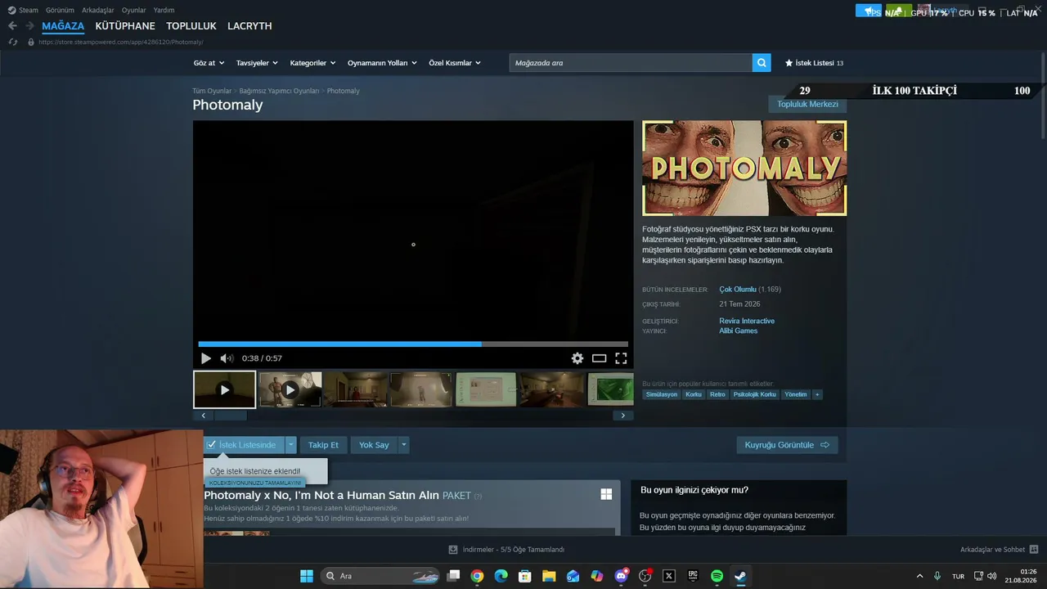The width and height of the screenshot is (1047, 589).
Task: Click the Psikolojik Korku tag
Action: pos(755,394)
